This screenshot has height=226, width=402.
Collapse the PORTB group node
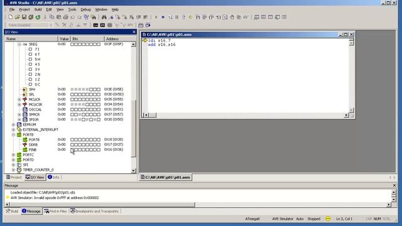13,134
